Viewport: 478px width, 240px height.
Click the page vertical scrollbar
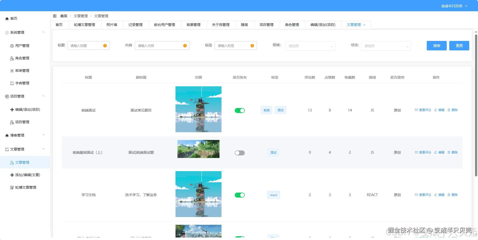[x=476, y=106]
